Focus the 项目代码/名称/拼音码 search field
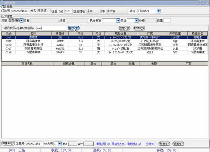 (x=51, y=28)
